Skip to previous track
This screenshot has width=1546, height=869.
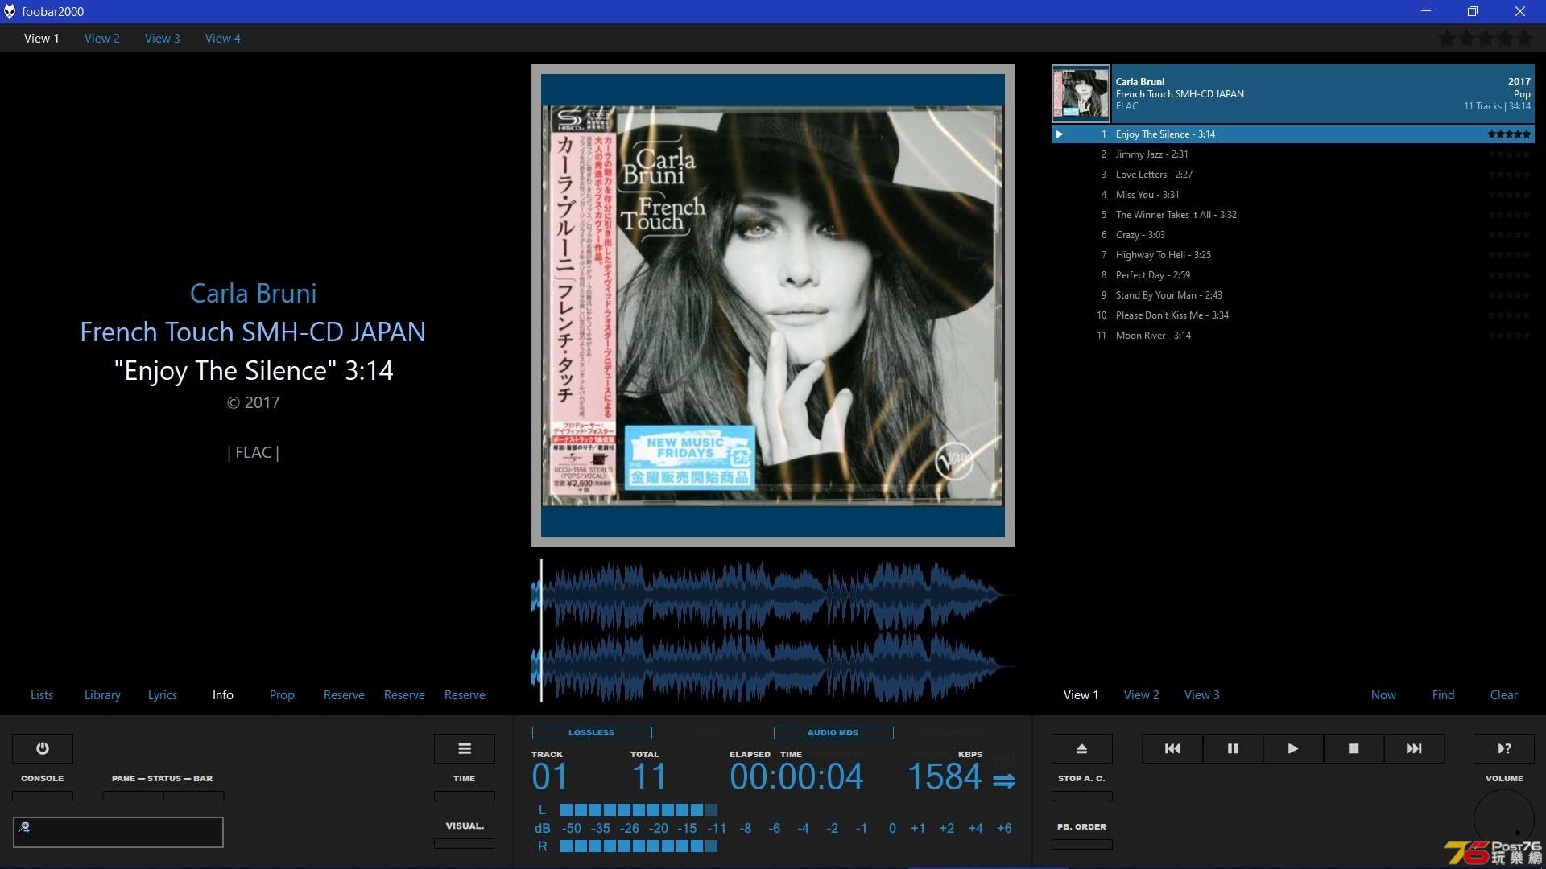pyautogui.click(x=1172, y=748)
